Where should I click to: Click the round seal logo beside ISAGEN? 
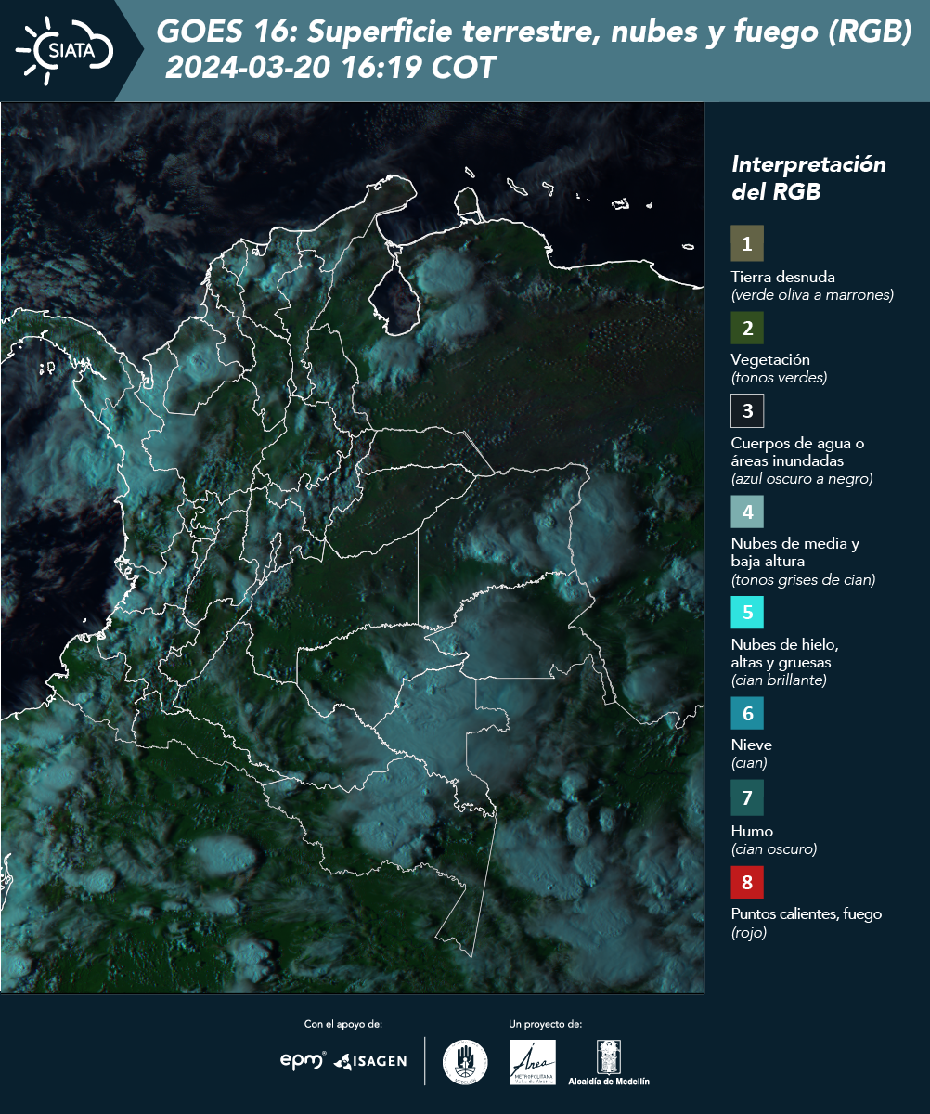tap(465, 1062)
